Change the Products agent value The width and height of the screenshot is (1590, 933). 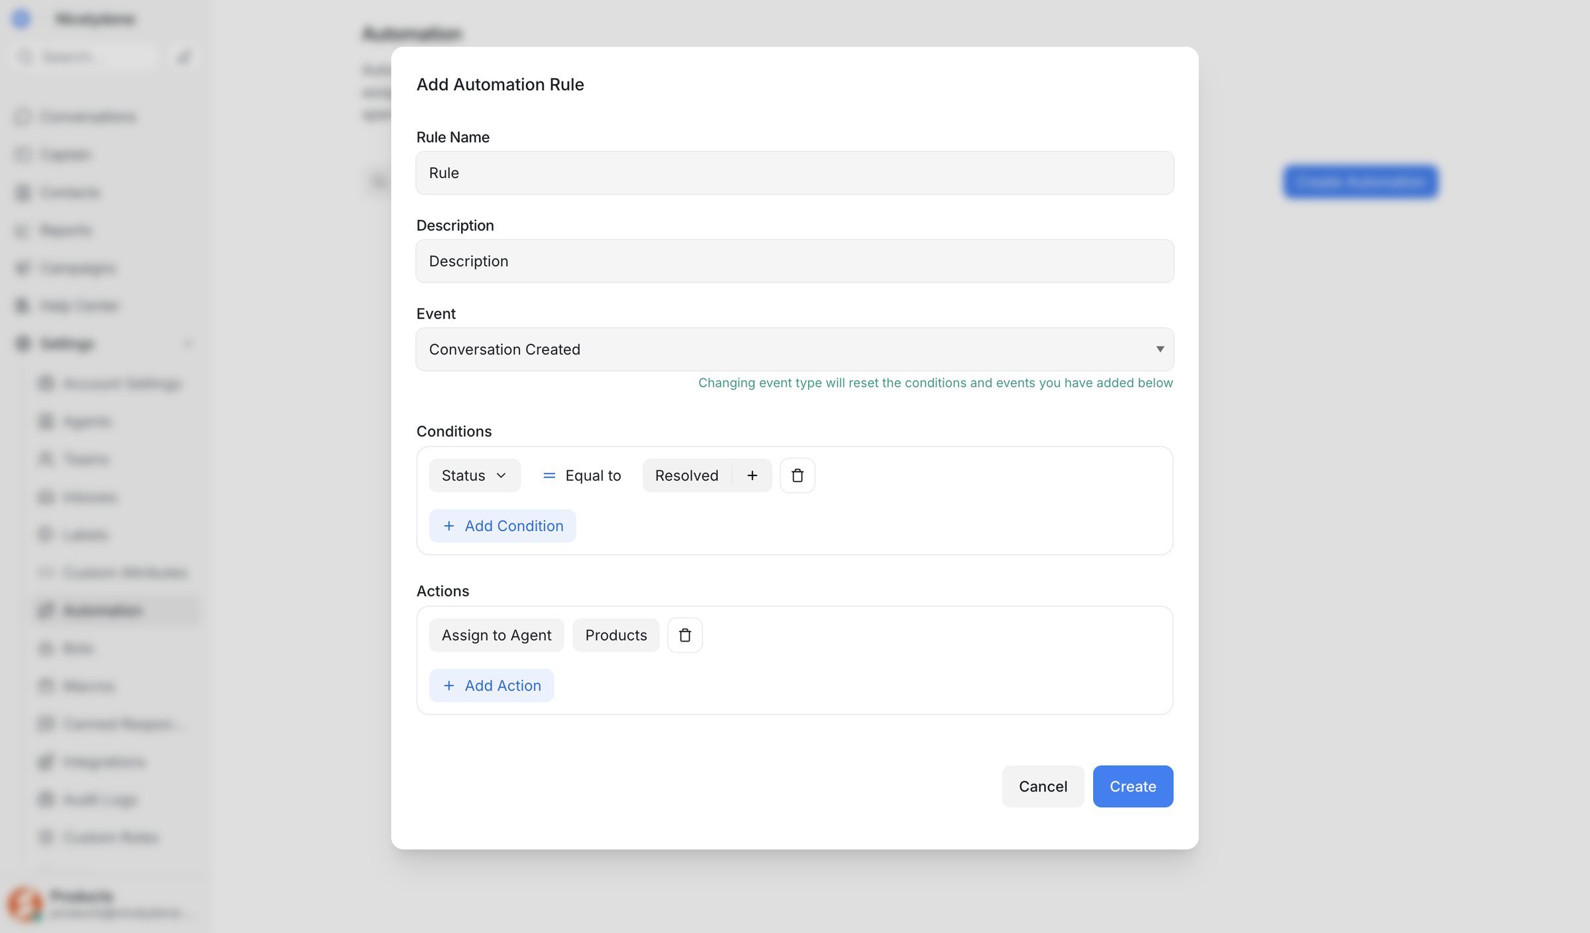[615, 635]
